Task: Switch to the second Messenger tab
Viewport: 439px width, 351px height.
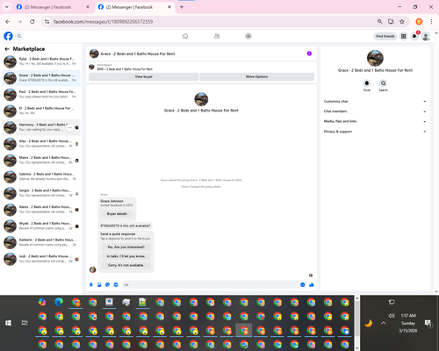Action: point(133,7)
